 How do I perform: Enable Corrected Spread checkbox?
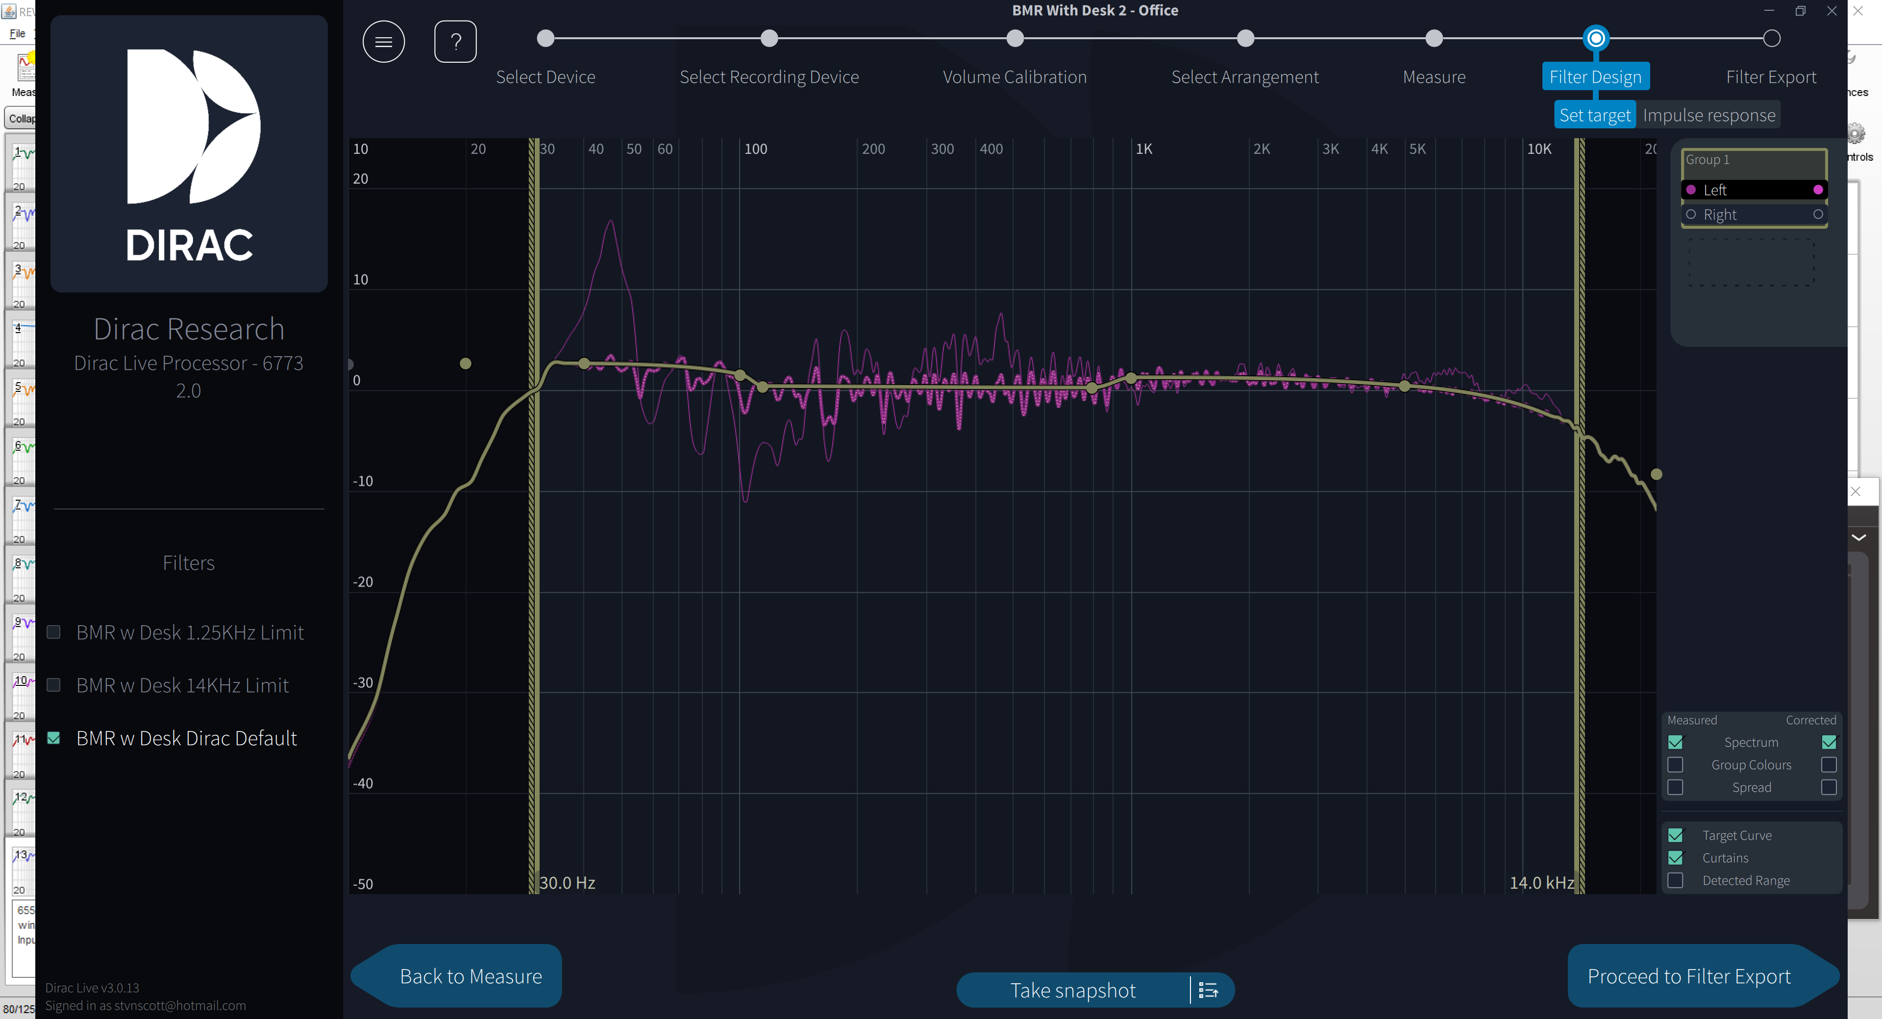coord(1829,787)
